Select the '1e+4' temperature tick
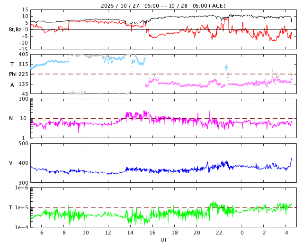 point(22,227)
